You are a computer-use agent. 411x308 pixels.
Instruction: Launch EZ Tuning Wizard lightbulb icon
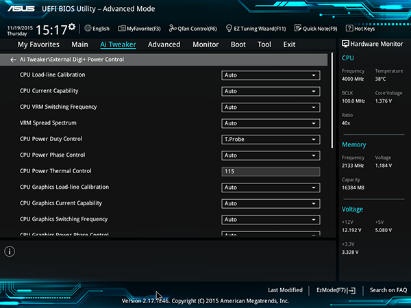click(229, 28)
